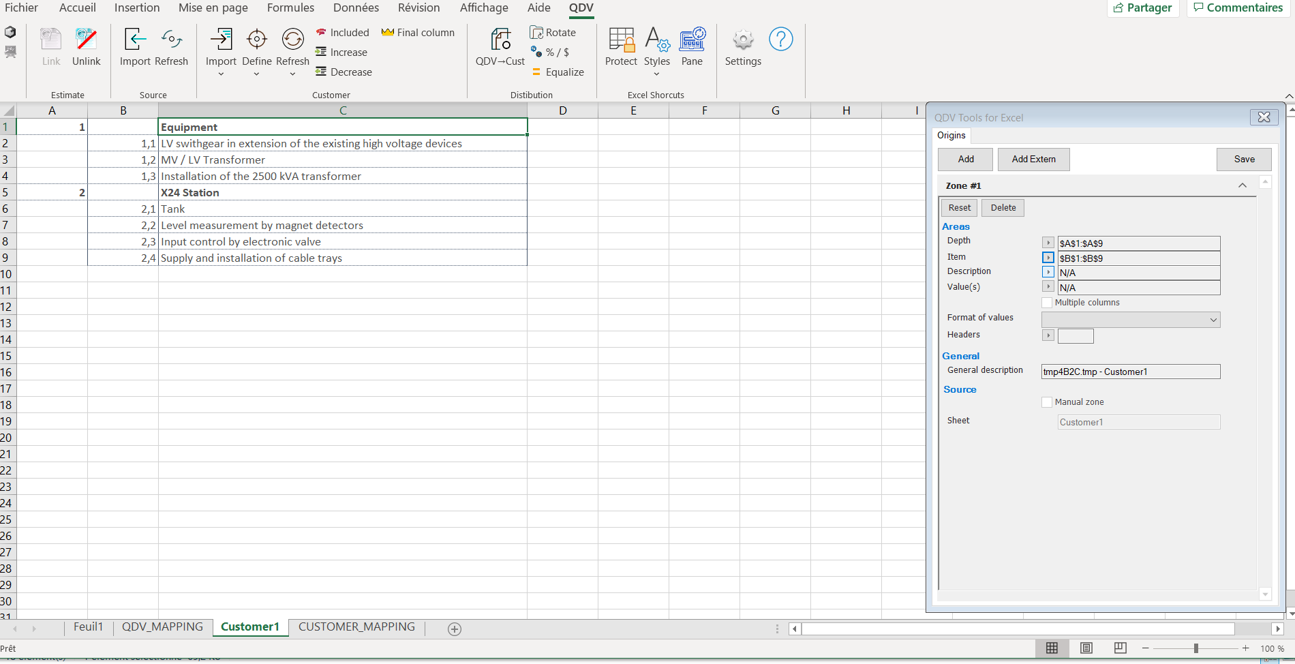This screenshot has width=1295, height=664.
Task: Switch to Normal view in status bar
Action: [x=1052, y=648]
